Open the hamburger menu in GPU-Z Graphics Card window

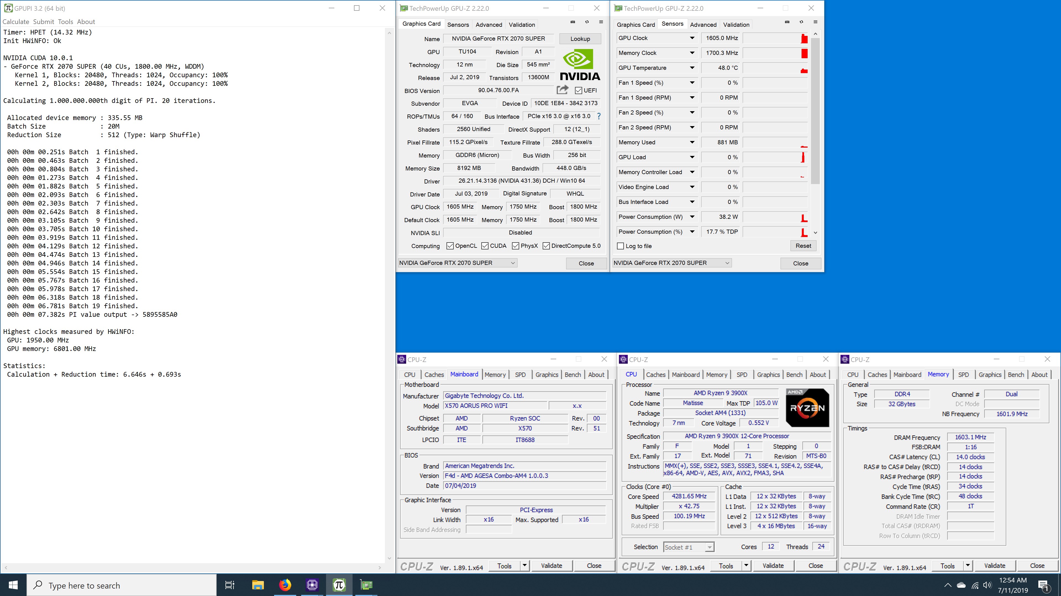(x=601, y=22)
